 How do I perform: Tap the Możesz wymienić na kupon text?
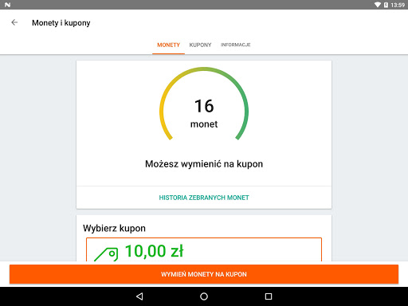204,164
